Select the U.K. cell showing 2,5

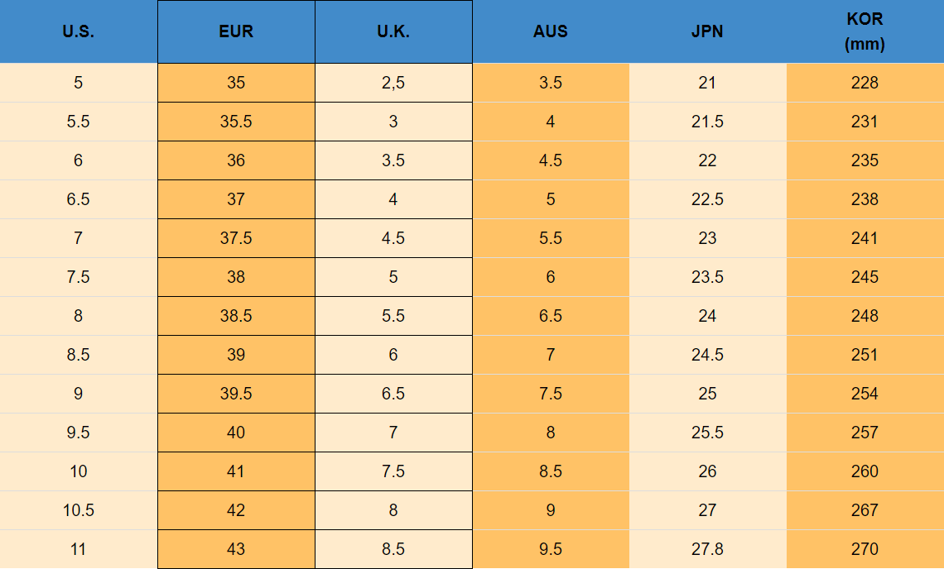pyautogui.click(x=393, y=83)
